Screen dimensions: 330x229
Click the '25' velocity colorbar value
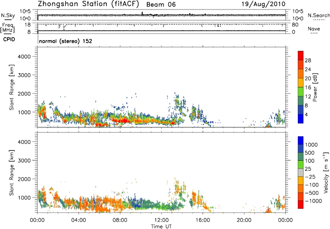tap(308, 169)
